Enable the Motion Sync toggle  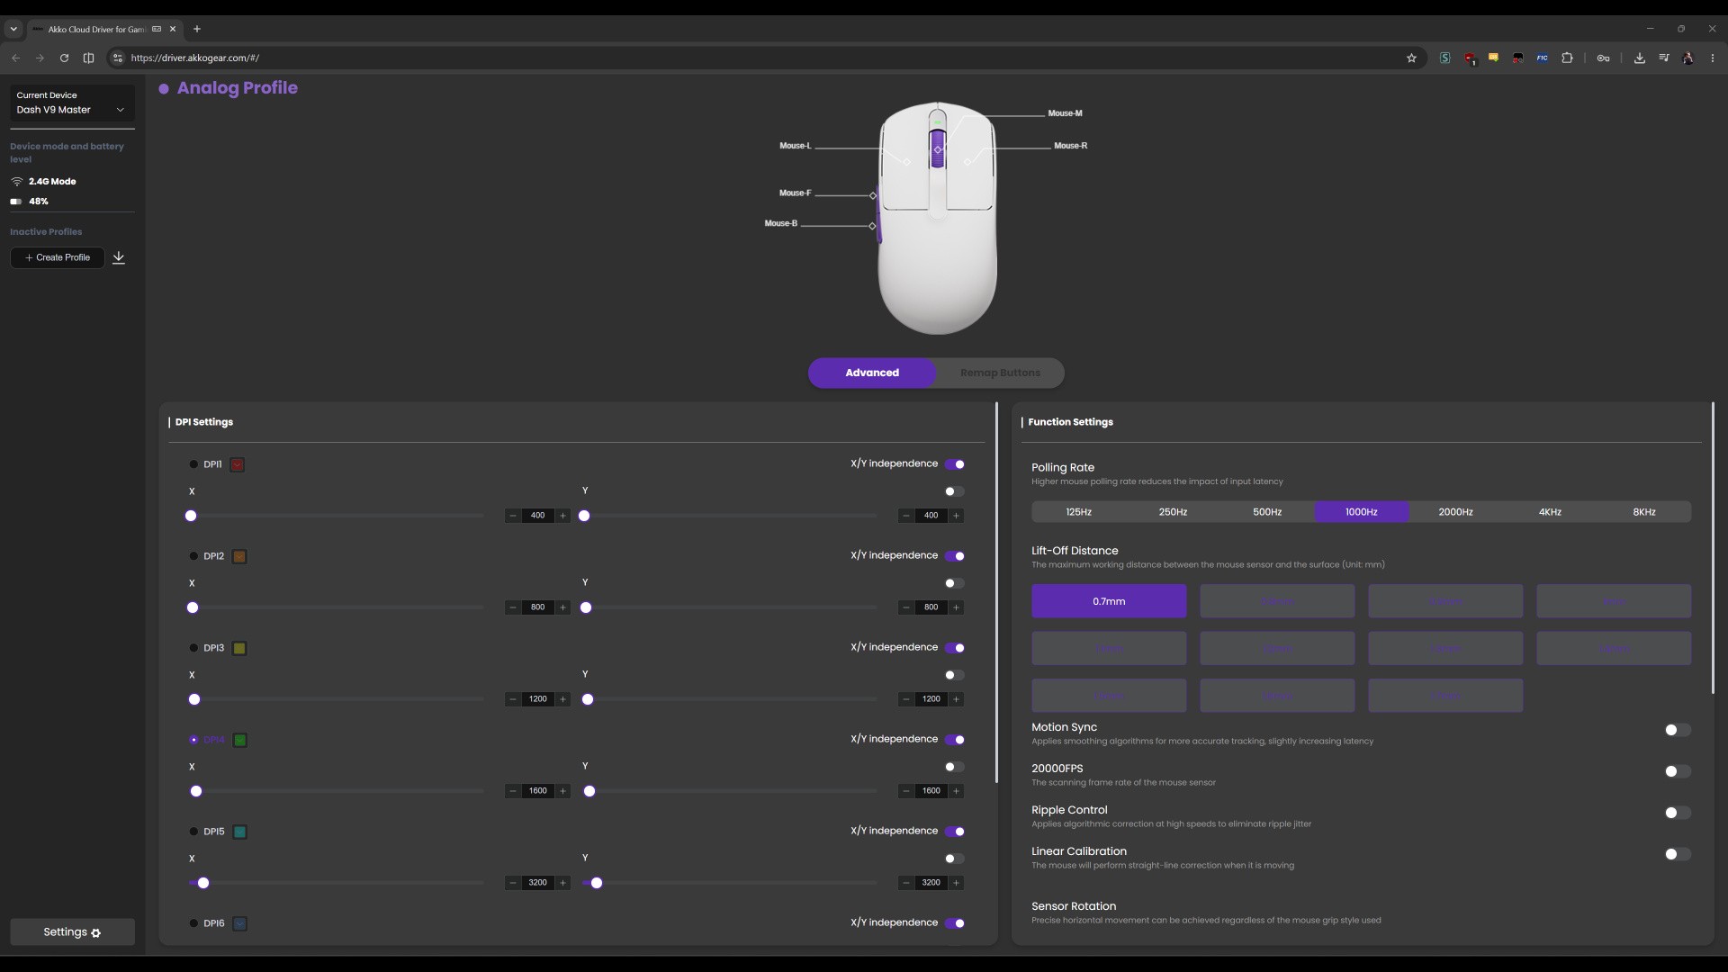tap(1677, 730)
